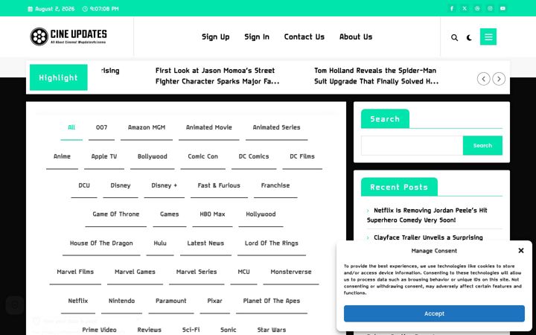Image resolution: width=536 pixels, height=335 pixels.
Task: Switch to the Amazon MGM tab
Action: (x=147, y=127)
